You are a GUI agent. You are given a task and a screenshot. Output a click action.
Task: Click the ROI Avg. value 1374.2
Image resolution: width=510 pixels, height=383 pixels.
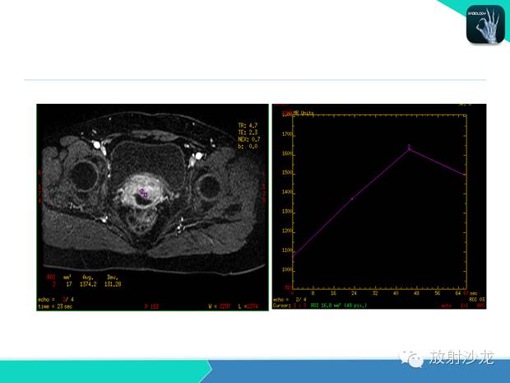point(88,284)
